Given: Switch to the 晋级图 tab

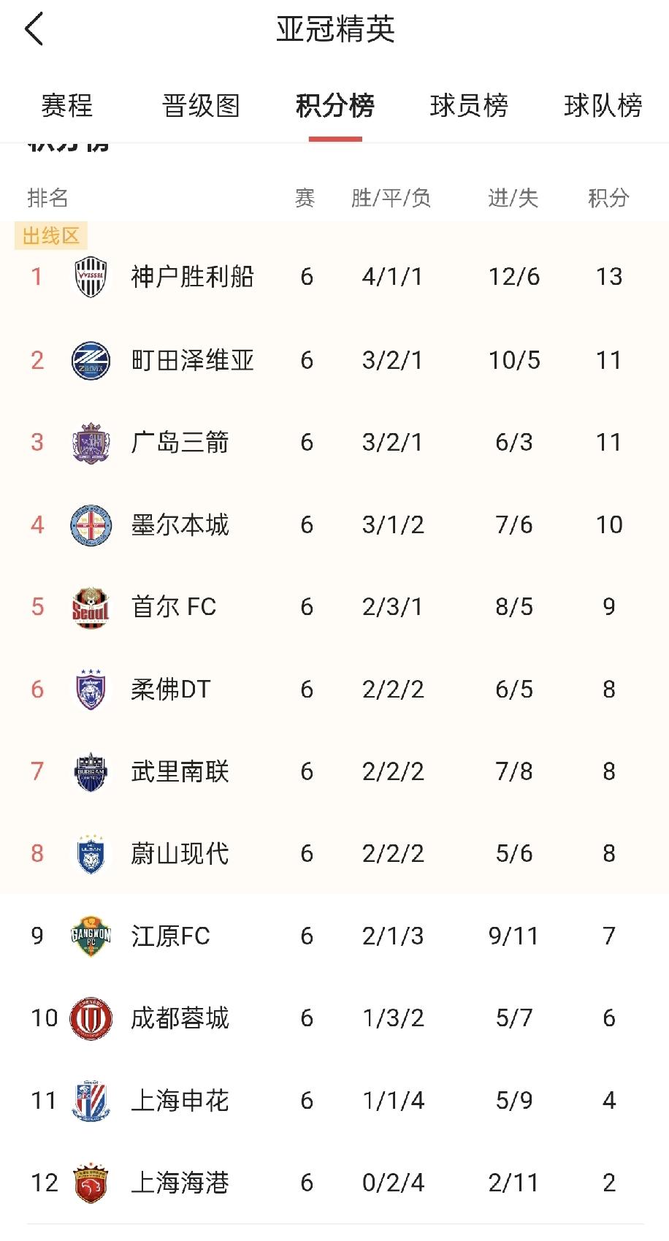Looking at the screenshot, I should click(x=201, y=106).
